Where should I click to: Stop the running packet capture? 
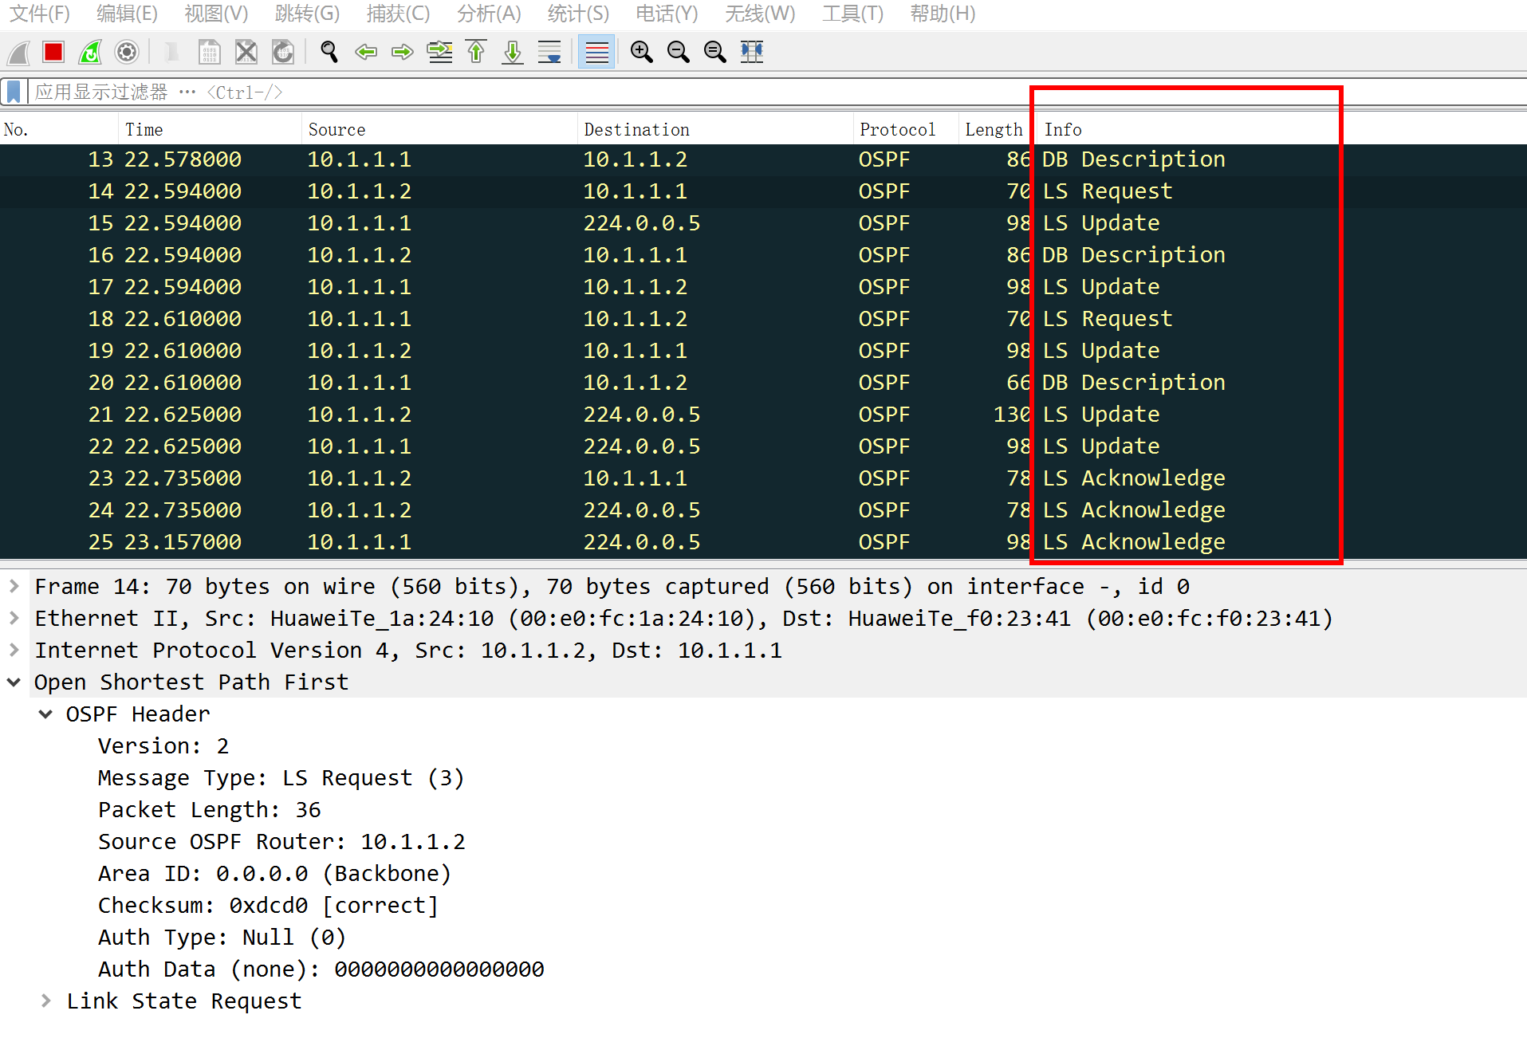point(53,53)
